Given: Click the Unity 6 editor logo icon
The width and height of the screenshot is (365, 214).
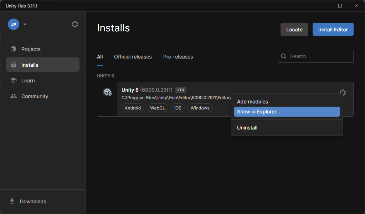Looking at the screenshot, I should (x=108, y=92).
